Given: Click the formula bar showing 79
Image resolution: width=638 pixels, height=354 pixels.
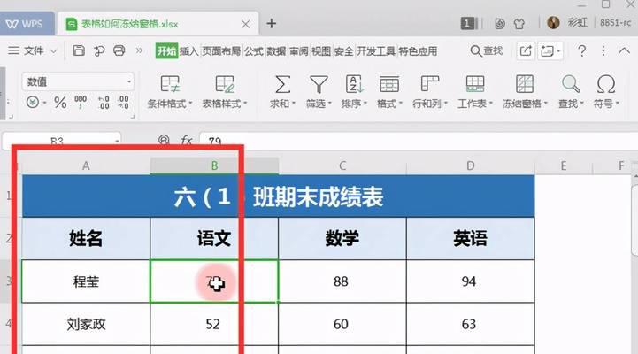Looking at the screenshot, I should tap(419, 141).
